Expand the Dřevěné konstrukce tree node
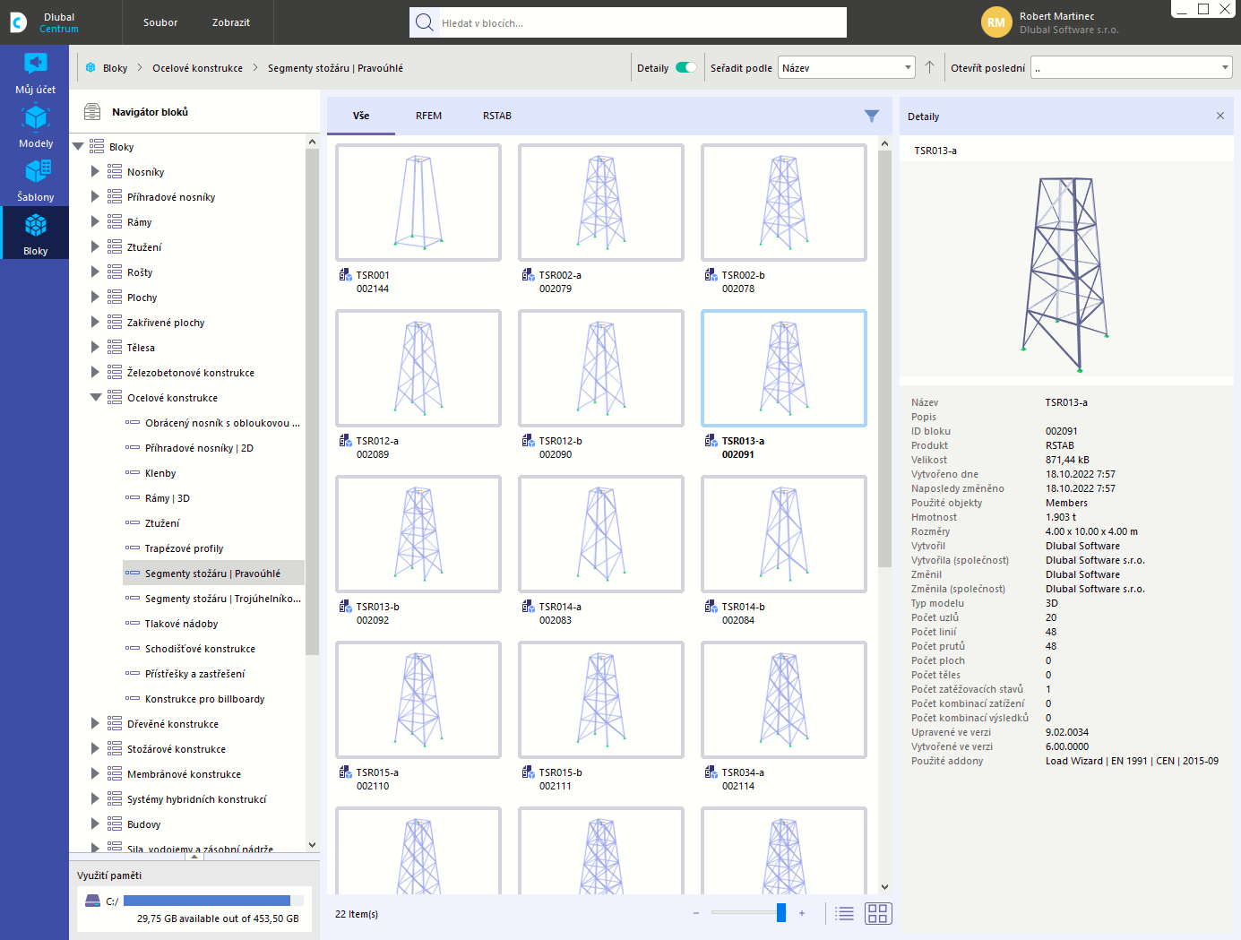The height and width of the screenshot is (940, 1241). coord(95,723)
